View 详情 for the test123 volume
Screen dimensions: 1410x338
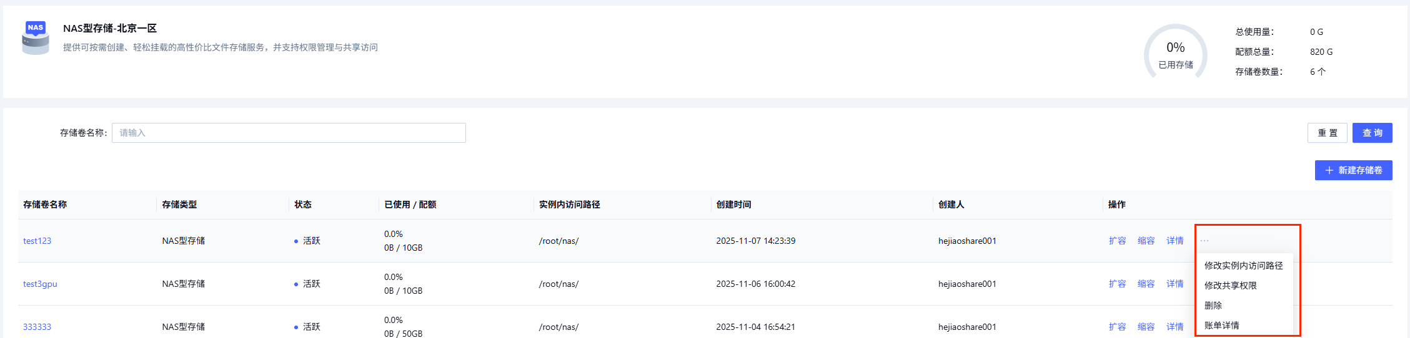[x=1174, y=241]
